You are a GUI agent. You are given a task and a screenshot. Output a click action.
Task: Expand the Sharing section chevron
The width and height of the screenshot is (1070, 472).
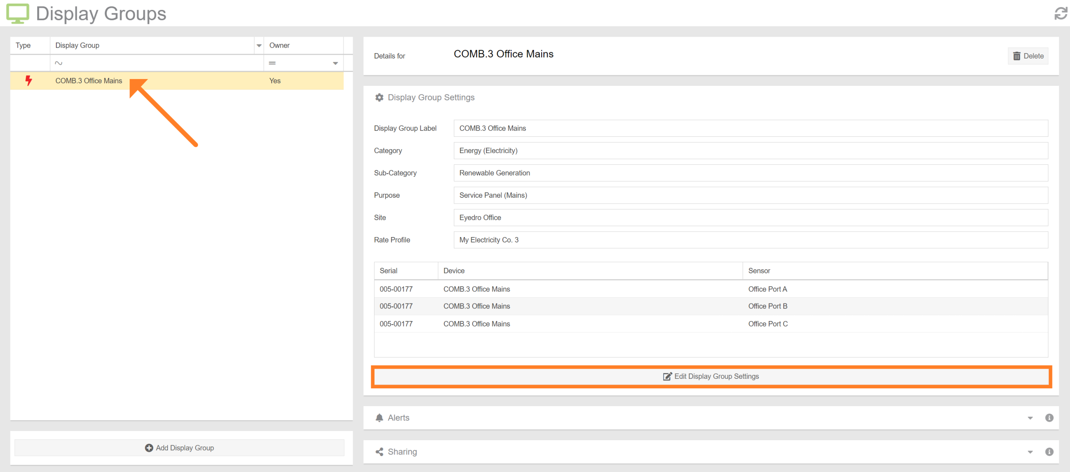1030,452
